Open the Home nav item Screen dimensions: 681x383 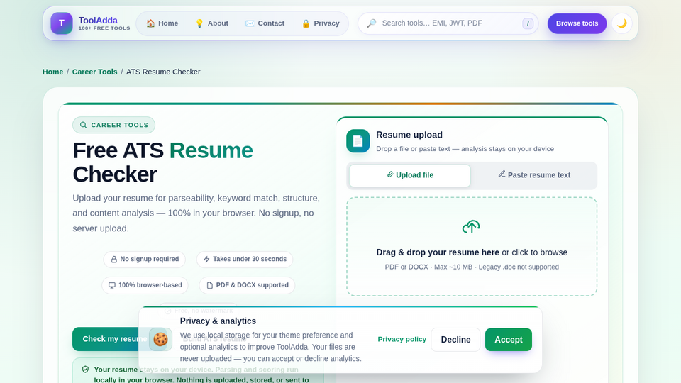tap(162, 23)
